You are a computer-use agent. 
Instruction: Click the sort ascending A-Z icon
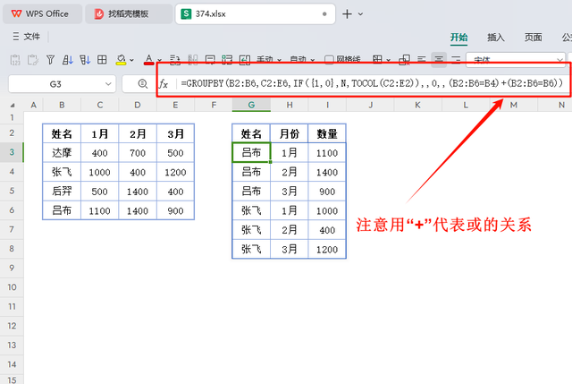68,60
